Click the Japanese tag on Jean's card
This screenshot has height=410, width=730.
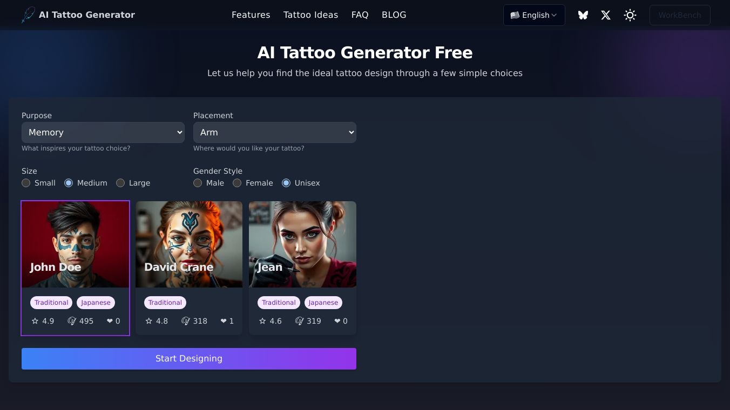[323, 303]
